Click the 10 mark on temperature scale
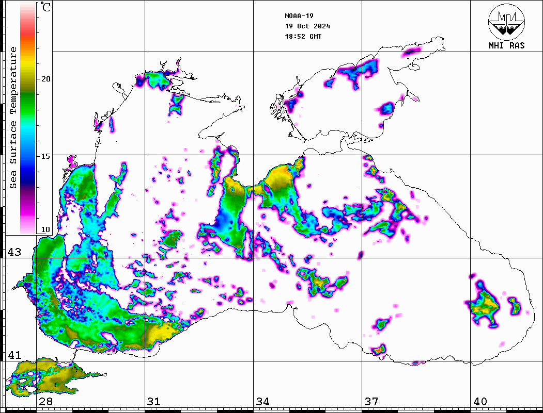Screen dimensions: 543x413 (x=46, y=229)
